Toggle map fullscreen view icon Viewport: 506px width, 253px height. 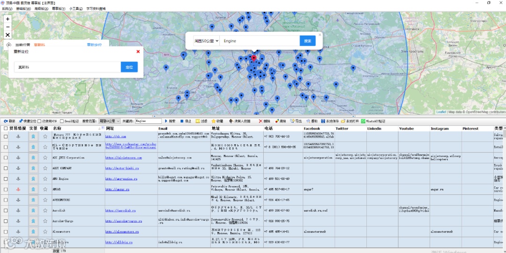pos(8,35)
